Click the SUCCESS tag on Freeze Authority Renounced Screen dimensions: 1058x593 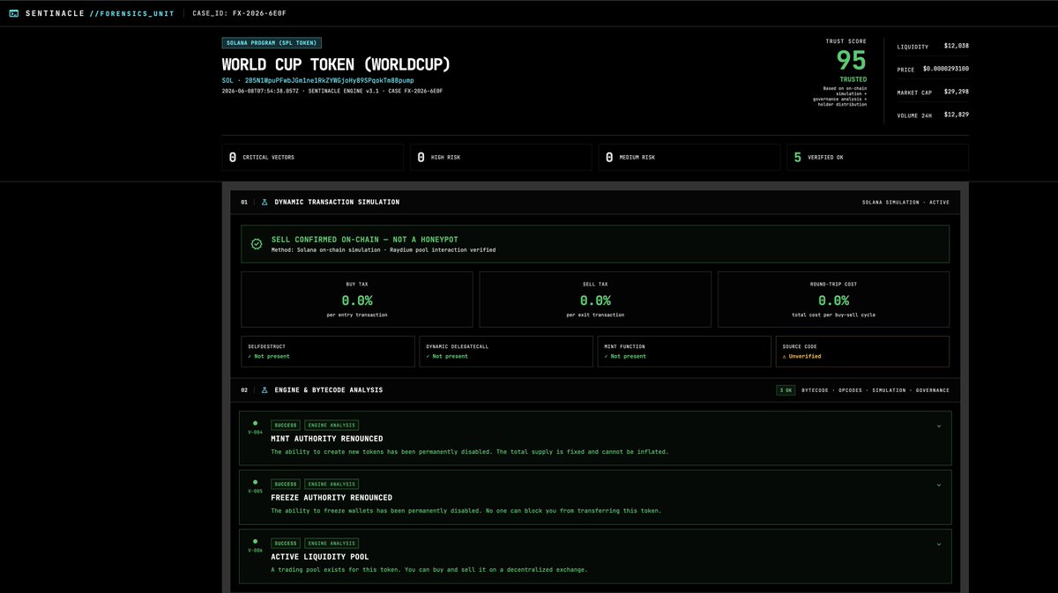point(286,484)
